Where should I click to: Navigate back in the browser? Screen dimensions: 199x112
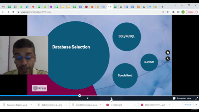pos(3,12)
